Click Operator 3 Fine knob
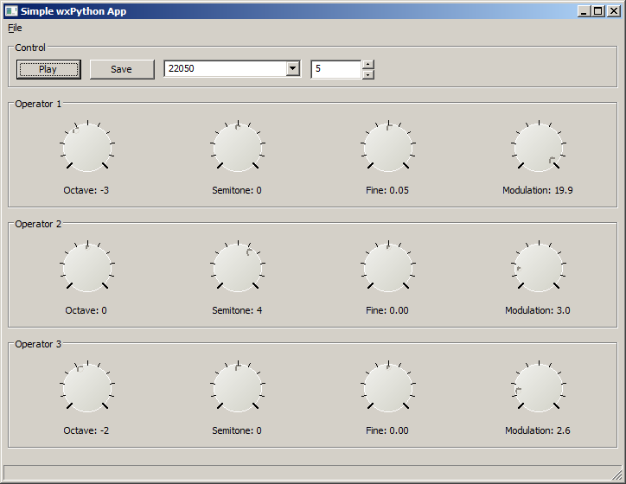 [388, 387]
